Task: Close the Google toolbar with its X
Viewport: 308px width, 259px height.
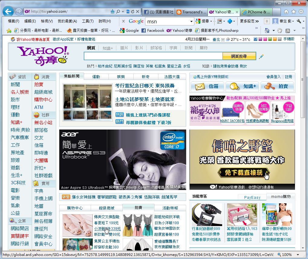Action: 123,21
